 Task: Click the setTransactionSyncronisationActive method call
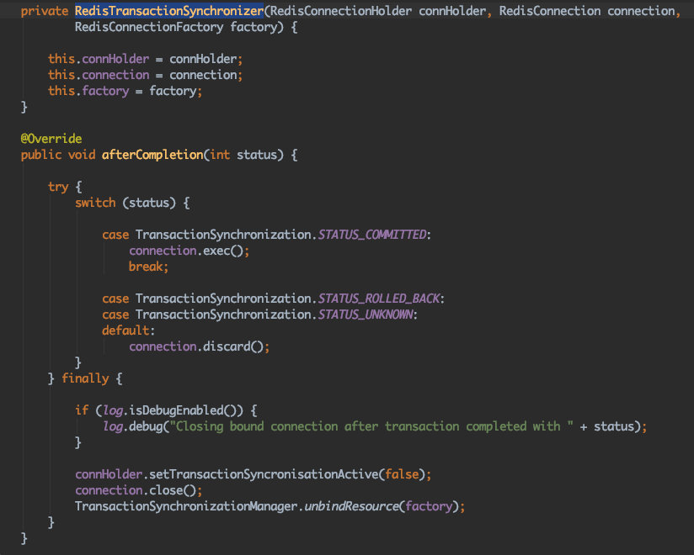coord(264,474)
